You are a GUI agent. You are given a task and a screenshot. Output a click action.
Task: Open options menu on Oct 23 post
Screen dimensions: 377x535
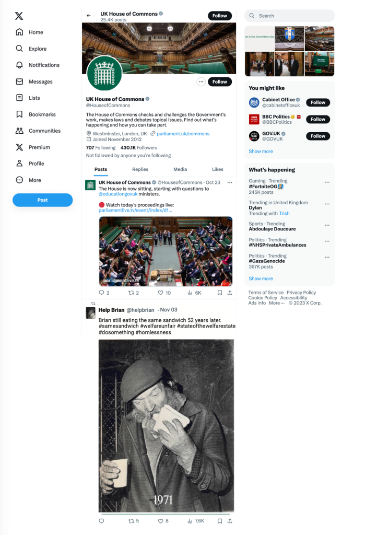click(230, 182)
